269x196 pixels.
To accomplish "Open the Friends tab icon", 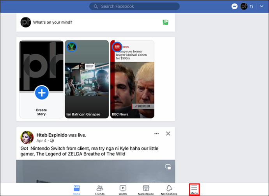I will [100, 190].
